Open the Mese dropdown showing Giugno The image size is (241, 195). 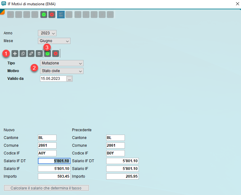(x=54, y=41)
